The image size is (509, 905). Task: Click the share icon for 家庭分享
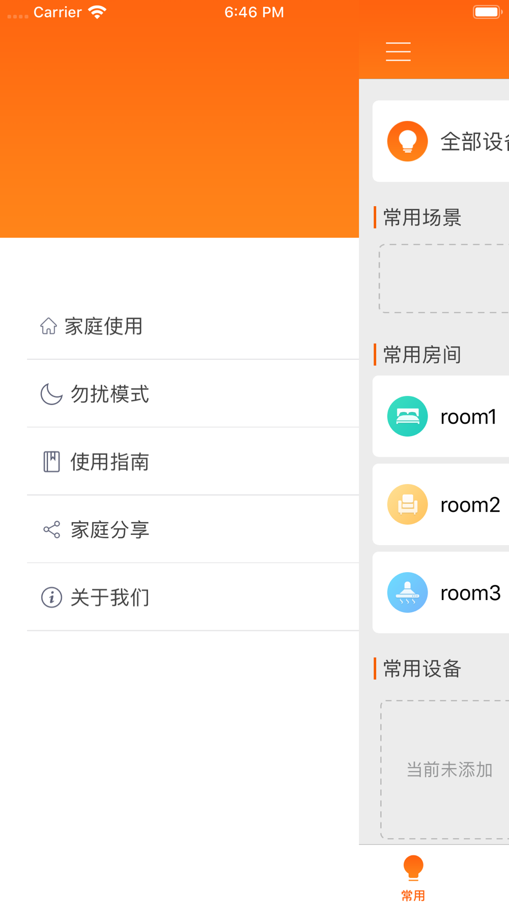coord(51,530)
